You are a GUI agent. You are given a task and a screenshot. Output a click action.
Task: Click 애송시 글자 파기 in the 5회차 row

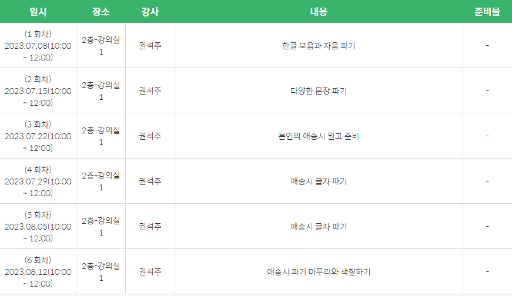(319, 227)
